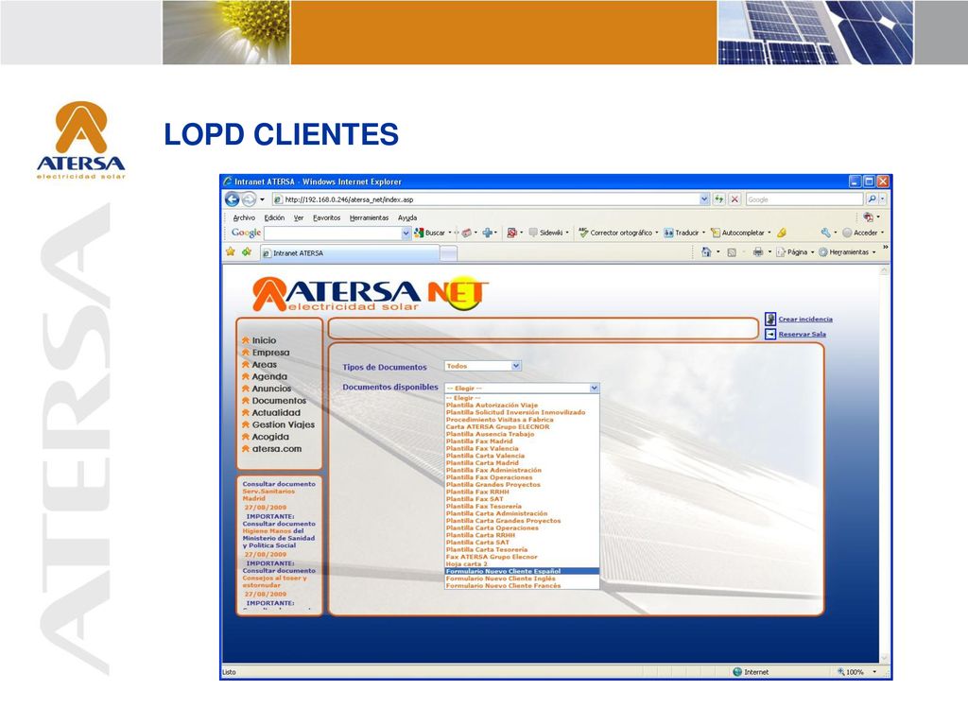Select Carta ATERSA Grupo ELECNOR option

click(522, 426)
